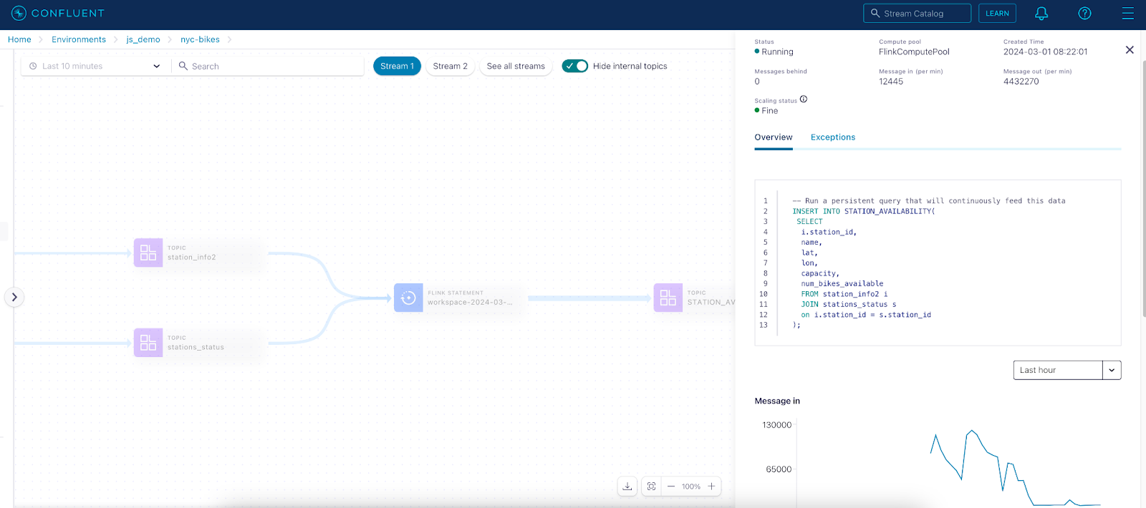Viewport: 1146px width, 508px height.
Task: Click the LEARN button
Action: tap(997, 14)
